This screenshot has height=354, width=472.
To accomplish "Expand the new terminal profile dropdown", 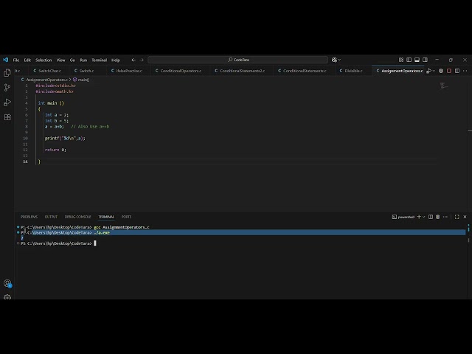I will pyautogui.click(x=424, y=217).
